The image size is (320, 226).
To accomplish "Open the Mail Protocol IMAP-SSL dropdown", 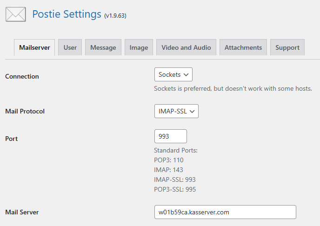I will coord(176,111).
